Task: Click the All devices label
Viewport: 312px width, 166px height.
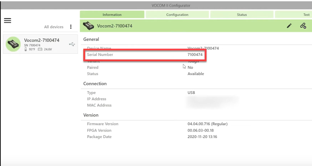Action: coord(54,27)
